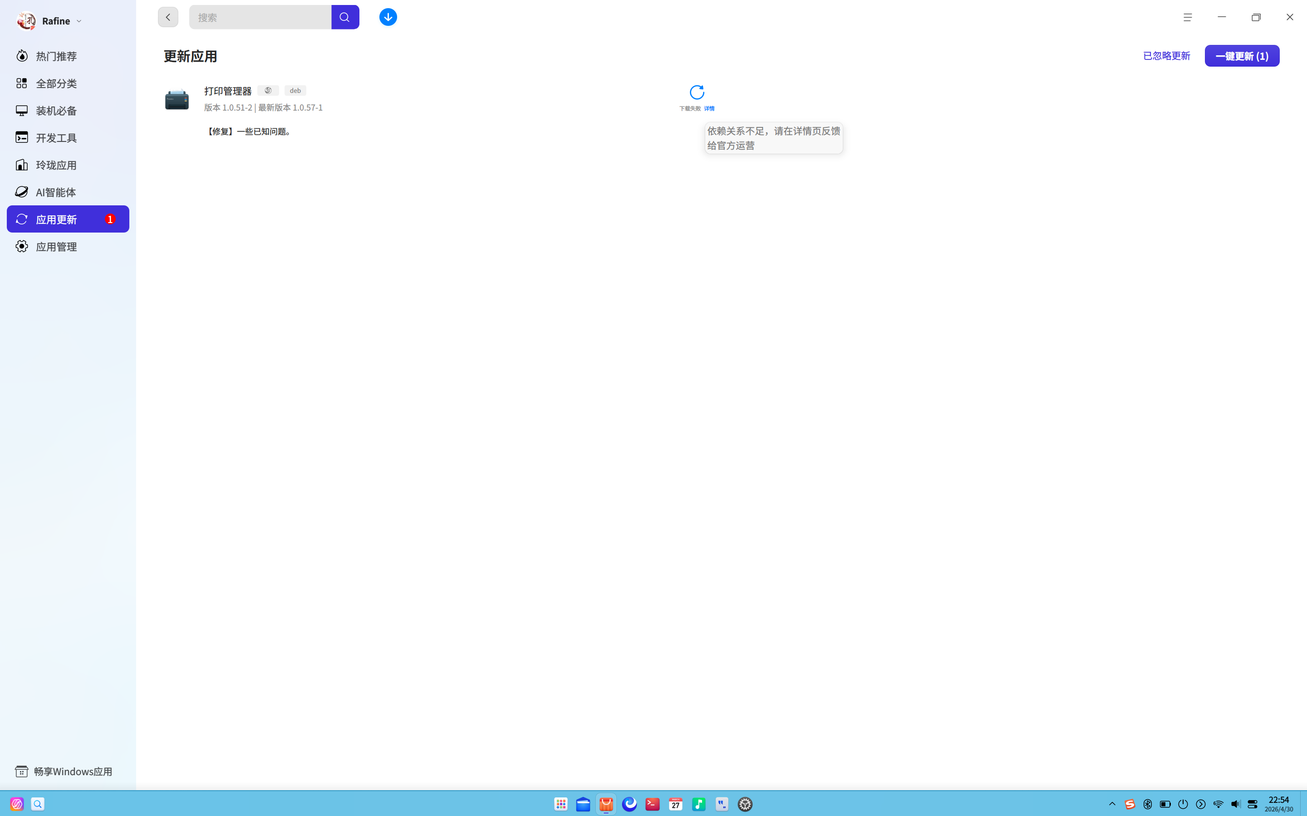Image resolution: width=1307 pixels, height=816 pixels.
Task: Click the retry refresh icon for 打印管理器
Action: [x=697, y=92]
